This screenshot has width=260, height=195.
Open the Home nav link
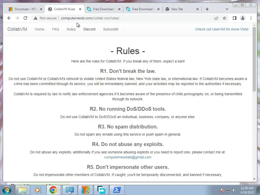pos(39,29)
